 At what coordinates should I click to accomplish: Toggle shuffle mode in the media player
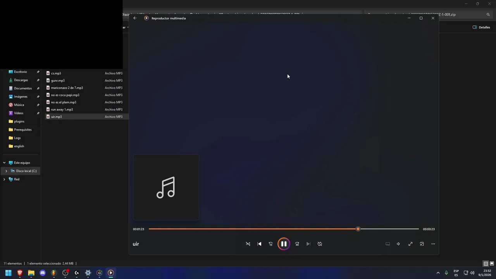[x=248, y=244]
